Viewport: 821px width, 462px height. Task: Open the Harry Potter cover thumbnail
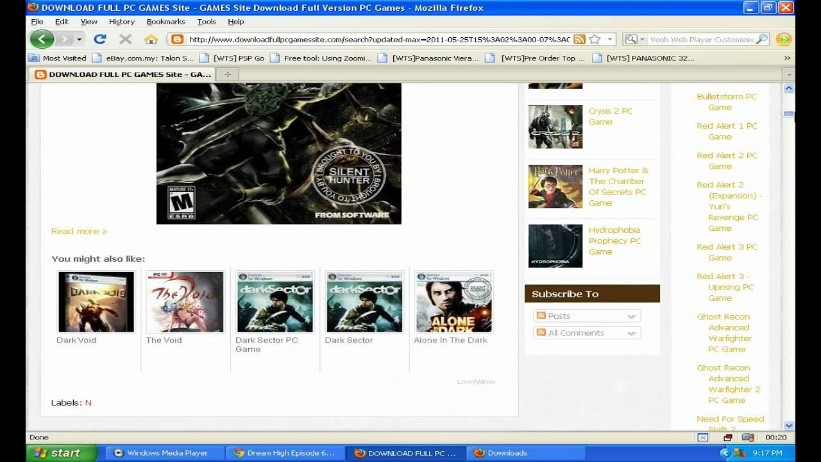(x=555, y=187)
